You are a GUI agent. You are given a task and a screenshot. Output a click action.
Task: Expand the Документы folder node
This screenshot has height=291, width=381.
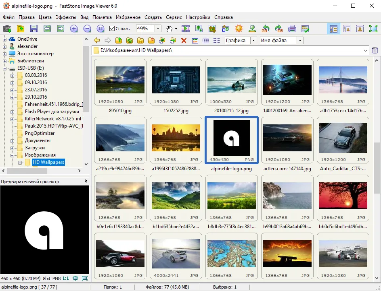(x=12, y=141)
